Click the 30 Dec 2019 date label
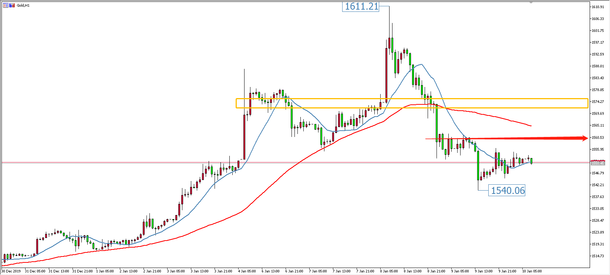This screenshot has height=275, width=610. [11, 271]
